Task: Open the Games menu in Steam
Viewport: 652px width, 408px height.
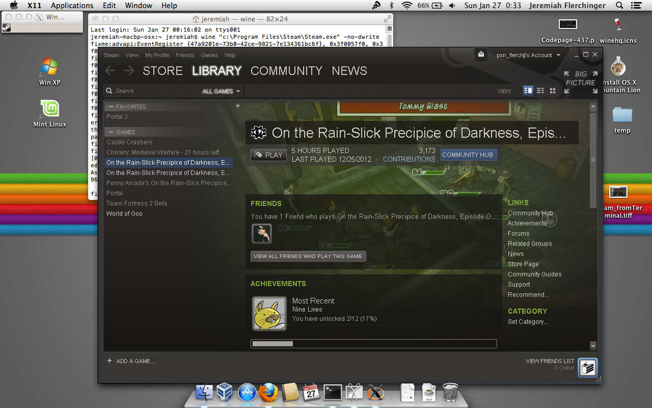Action: coord(209,55)
